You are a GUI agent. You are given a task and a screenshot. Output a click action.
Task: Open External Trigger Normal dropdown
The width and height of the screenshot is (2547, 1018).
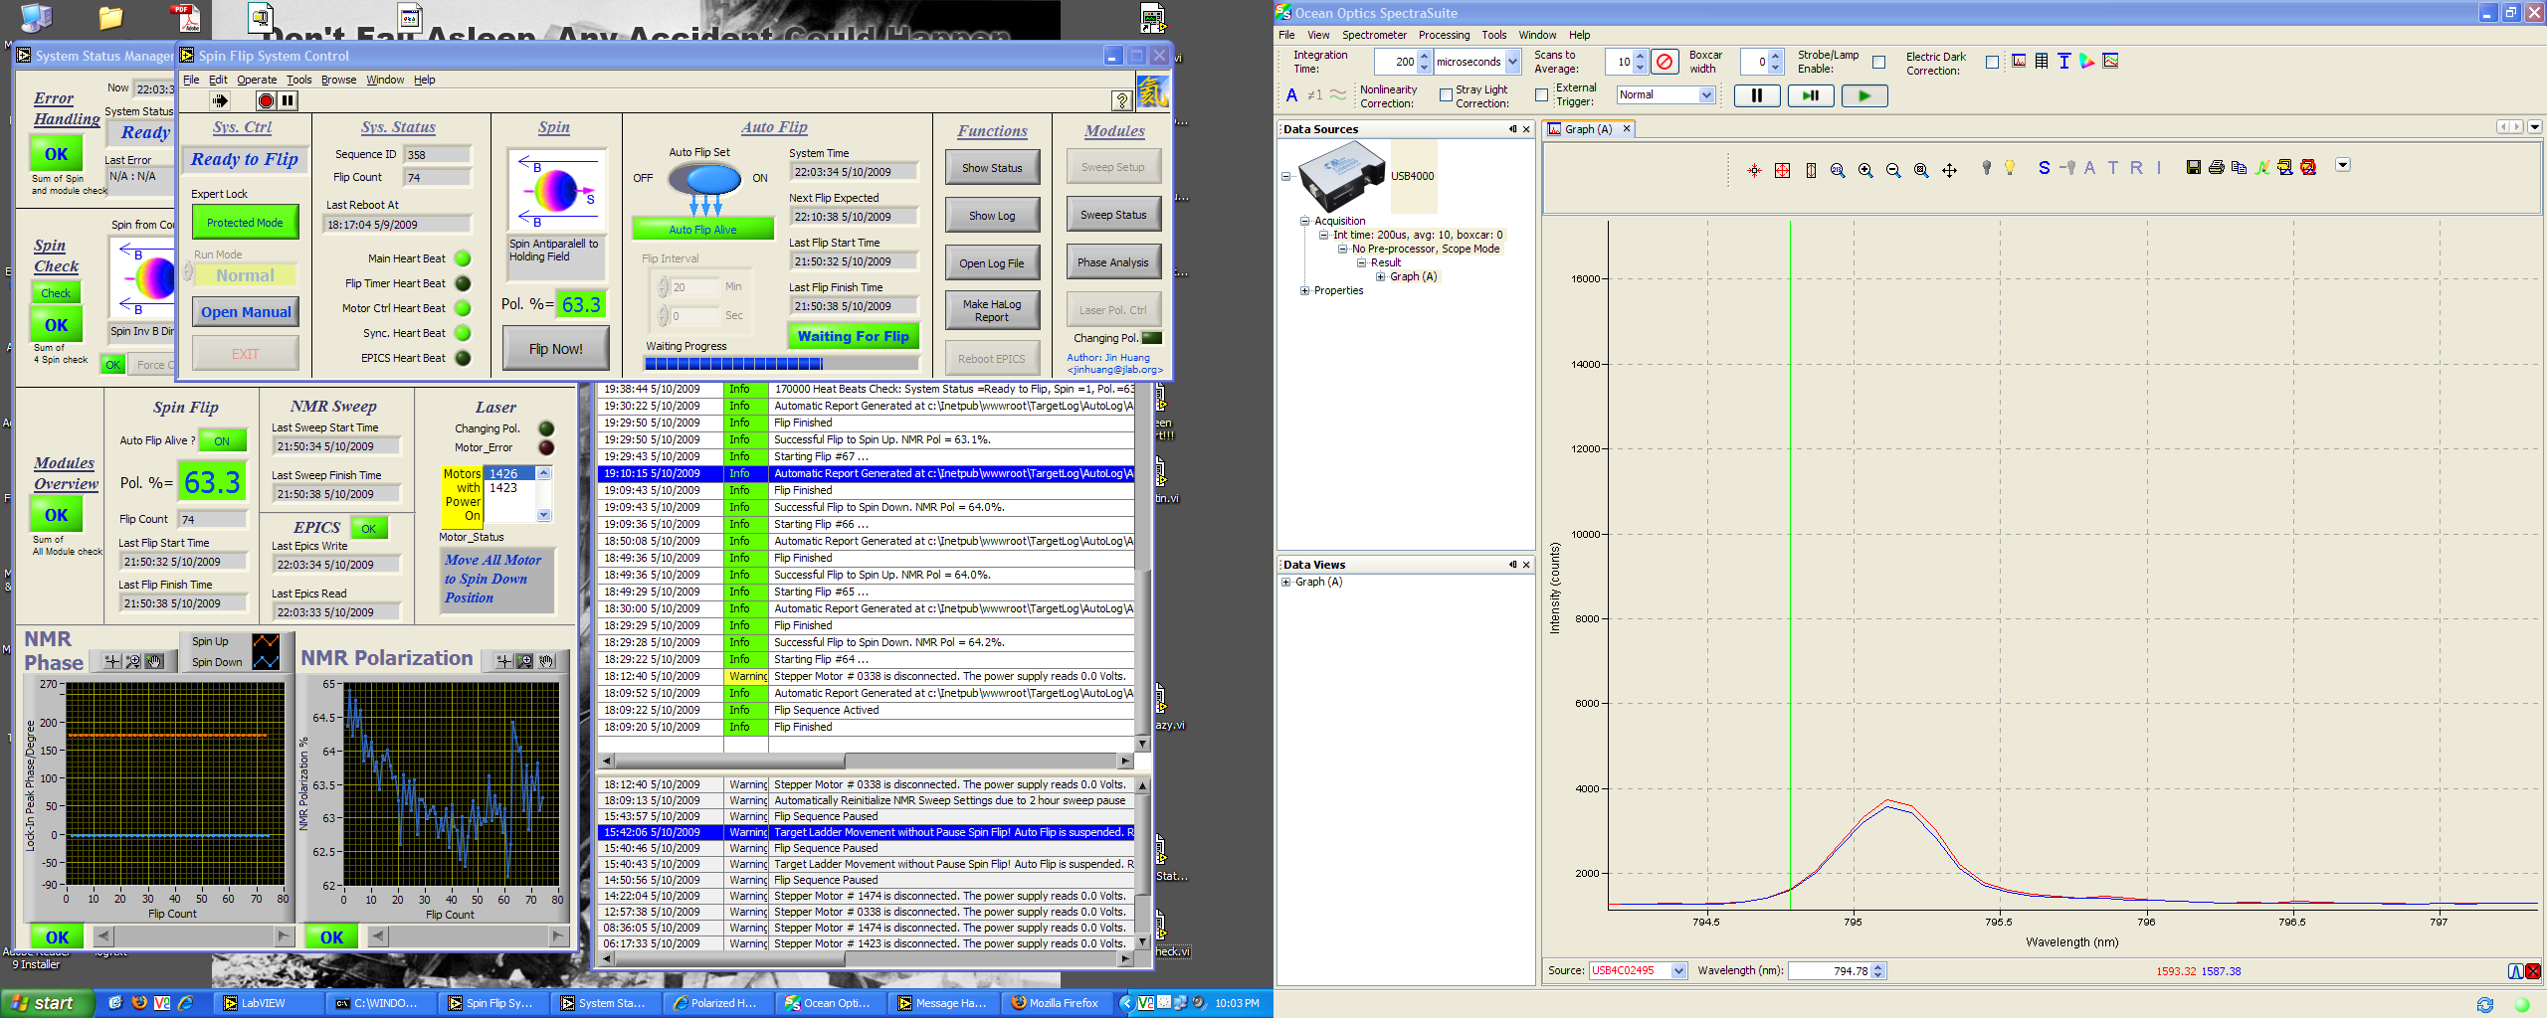click(1706, 95)
